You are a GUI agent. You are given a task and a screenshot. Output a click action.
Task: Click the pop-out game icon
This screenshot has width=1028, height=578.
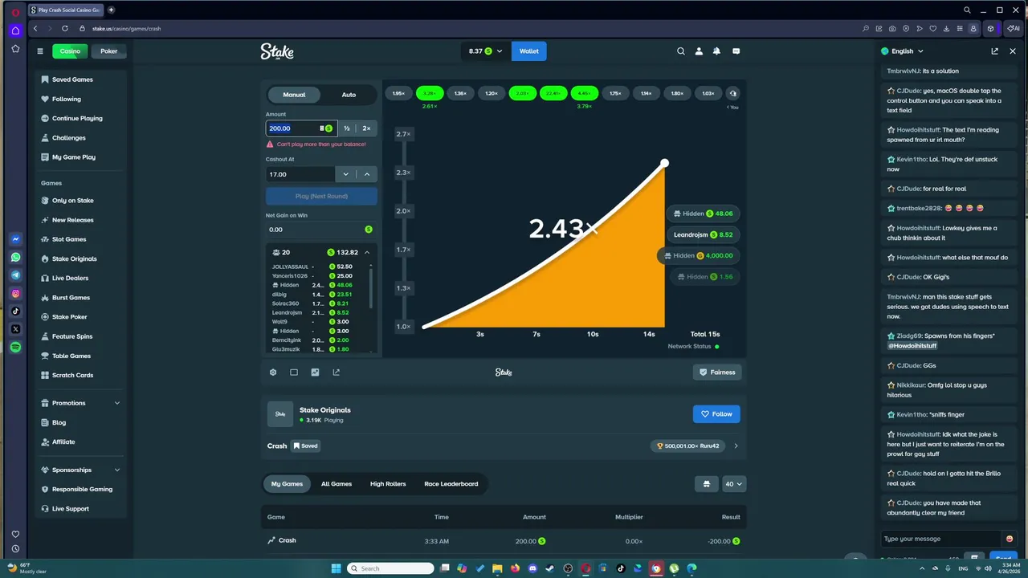click(x=336, y=372)
